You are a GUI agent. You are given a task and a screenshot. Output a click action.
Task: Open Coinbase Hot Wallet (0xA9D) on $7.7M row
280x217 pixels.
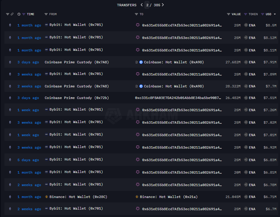pos(174,86)
